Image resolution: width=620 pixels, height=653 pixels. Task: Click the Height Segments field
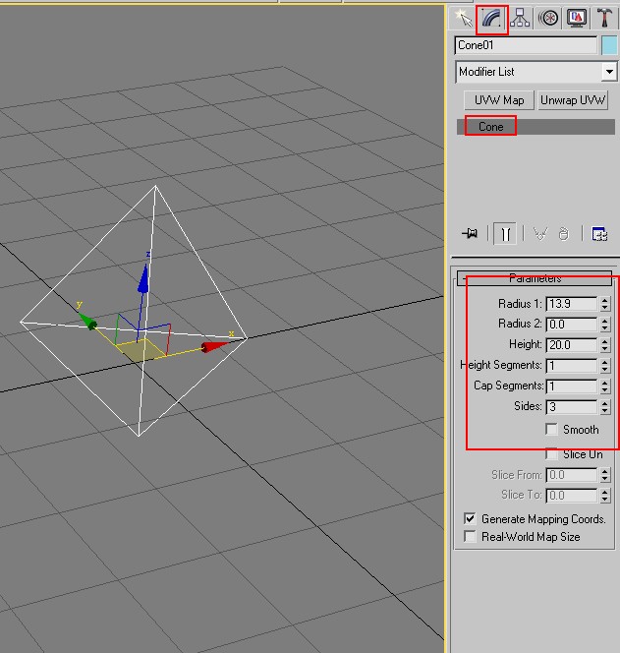click(571, 365)
